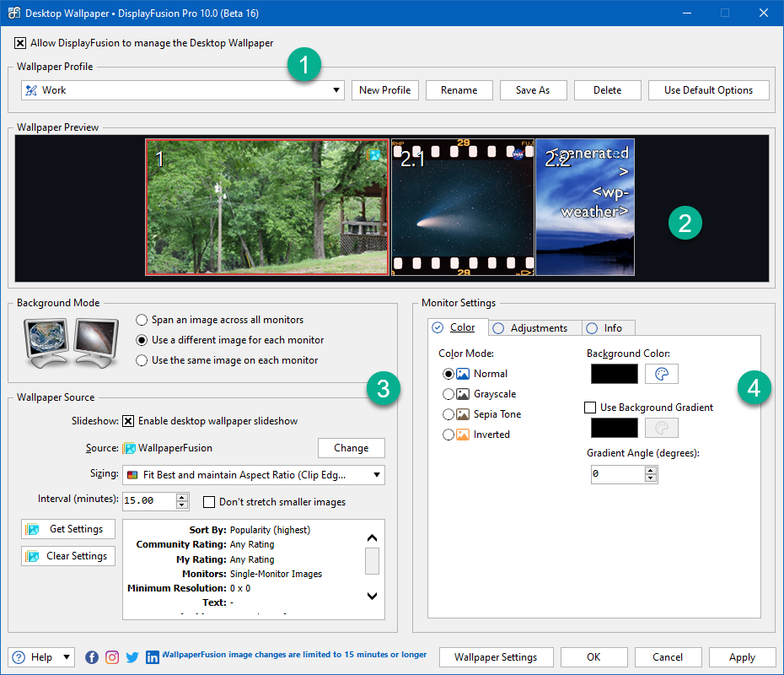Uncheck Allow DisplayFusion to manage Desktop Wallpaper

20,43
